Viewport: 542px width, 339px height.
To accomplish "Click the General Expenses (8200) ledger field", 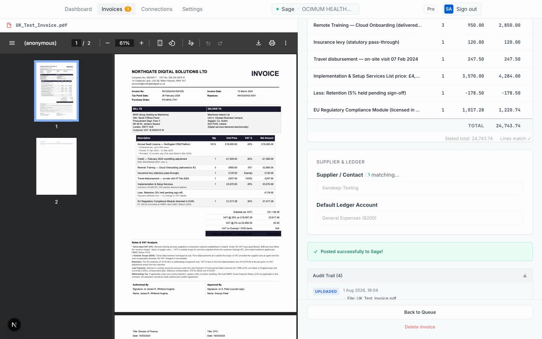I will click(420, 218).
